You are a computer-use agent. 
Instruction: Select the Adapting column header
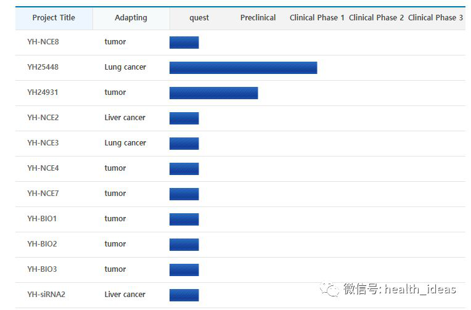pos(131,18)
